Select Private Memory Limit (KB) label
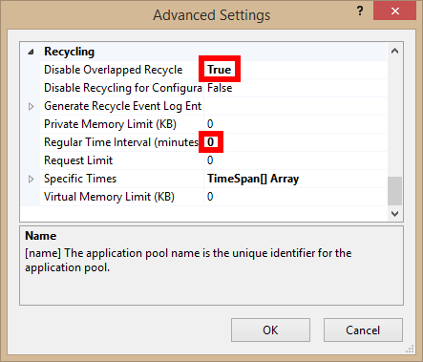The height and width of the screenshot is (362, 423). [110, 124]
